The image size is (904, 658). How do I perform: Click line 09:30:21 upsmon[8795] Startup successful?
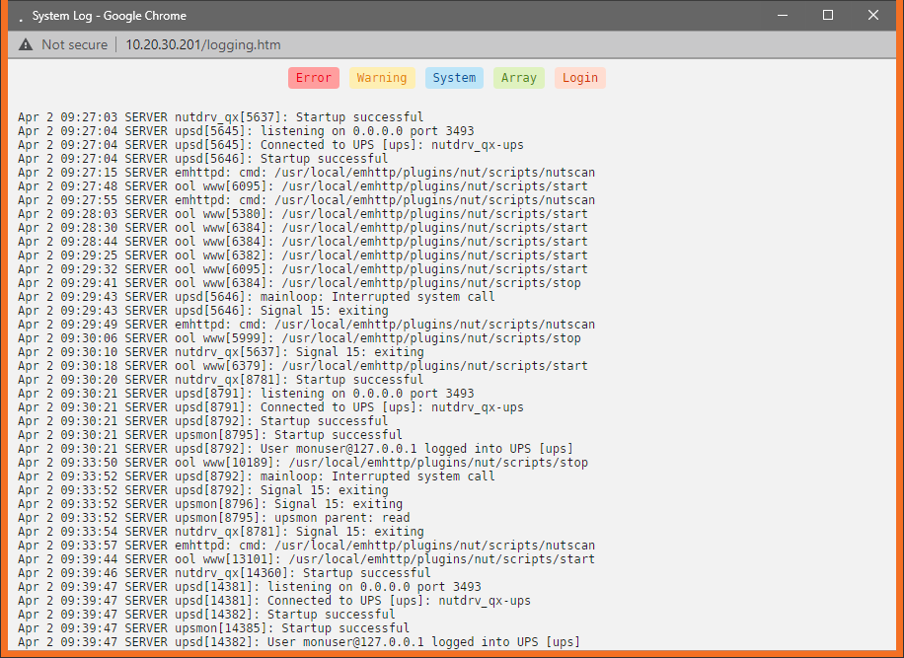tap(210, 435)
